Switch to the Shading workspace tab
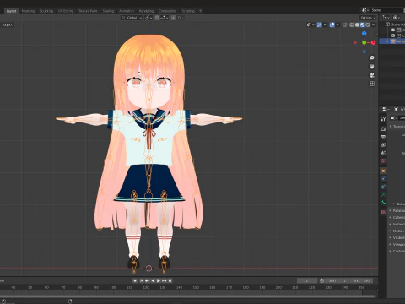Viewport: 405px width, 304px height. [x=108, y=11]
